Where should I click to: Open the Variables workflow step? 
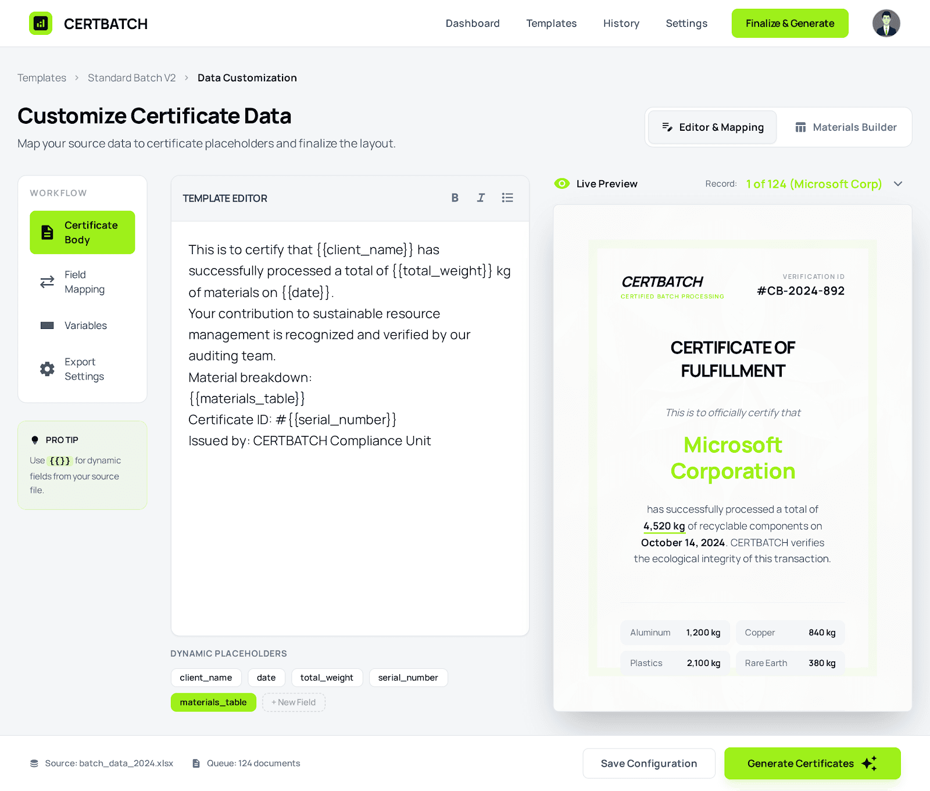(83, 325)
